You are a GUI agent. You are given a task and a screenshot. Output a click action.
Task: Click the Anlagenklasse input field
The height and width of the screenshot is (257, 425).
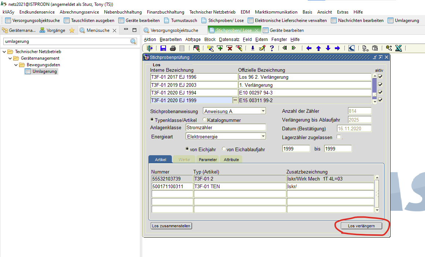coord(225,127)
